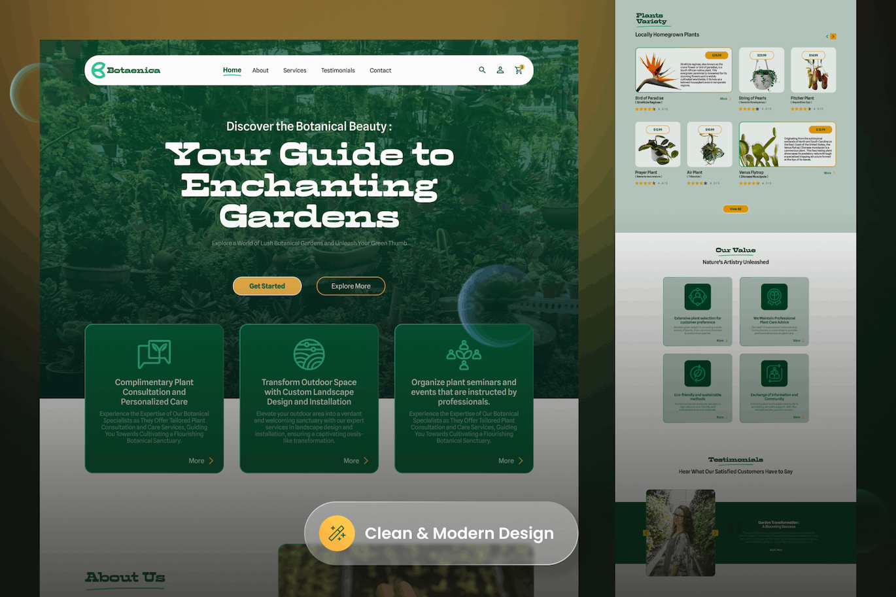Open the Contact nav item
This screenshot has height=597, width=896.
(x=380, y=71)
